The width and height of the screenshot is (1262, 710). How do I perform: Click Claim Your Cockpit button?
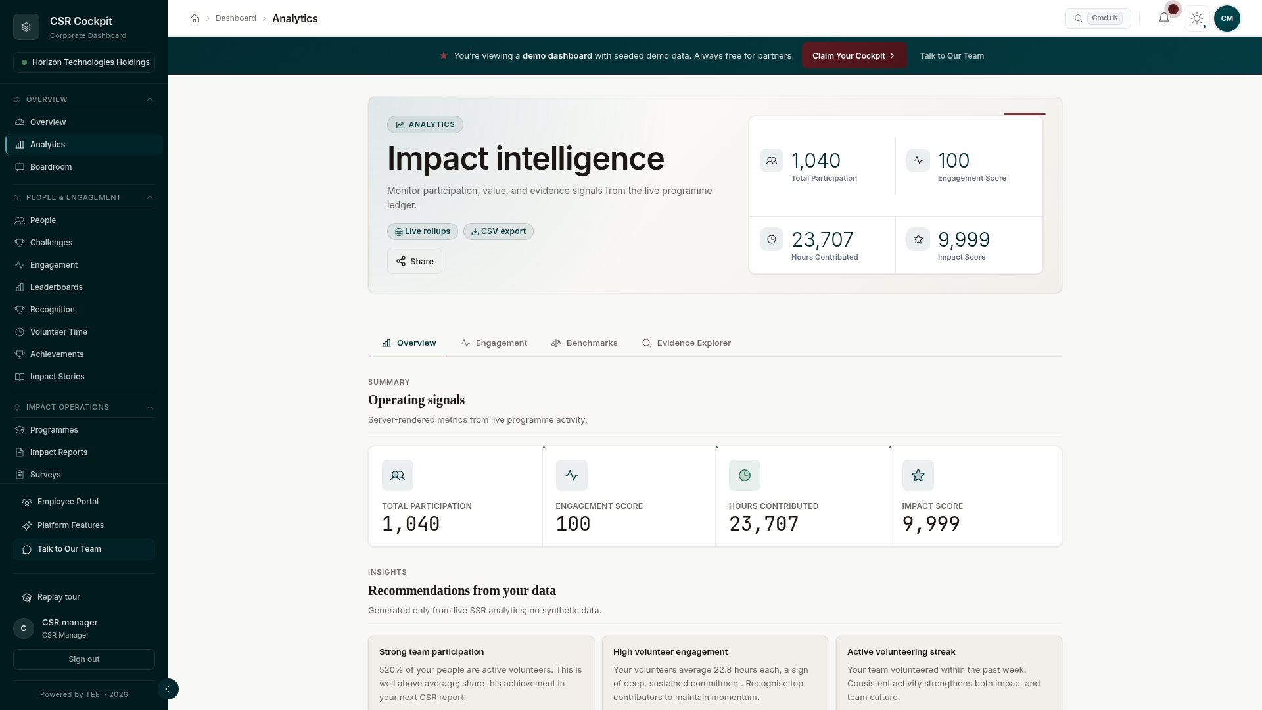(x=854, y=56)
